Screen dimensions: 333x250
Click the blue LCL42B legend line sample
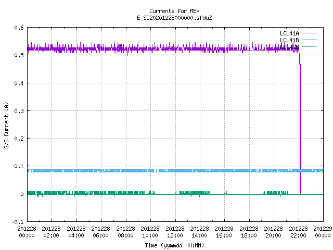point(310,46)
